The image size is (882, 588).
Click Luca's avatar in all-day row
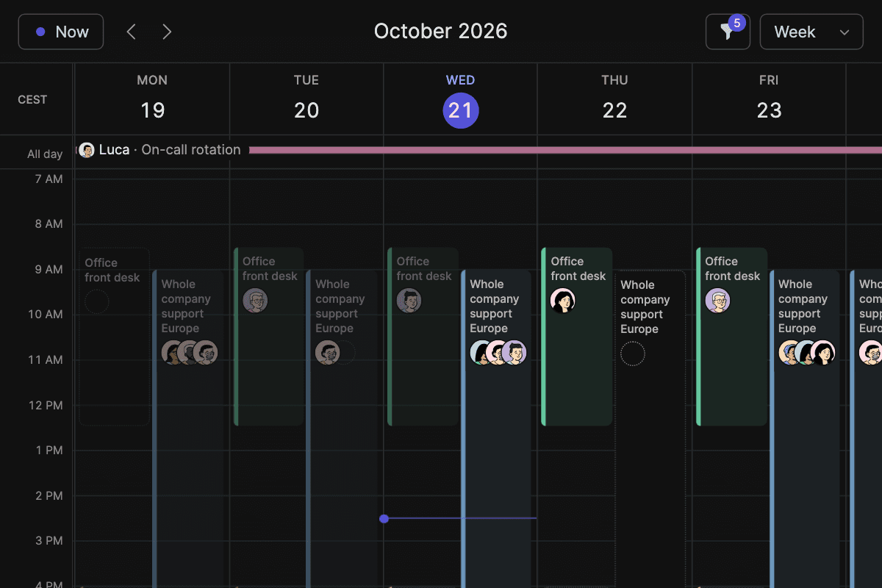87,150
